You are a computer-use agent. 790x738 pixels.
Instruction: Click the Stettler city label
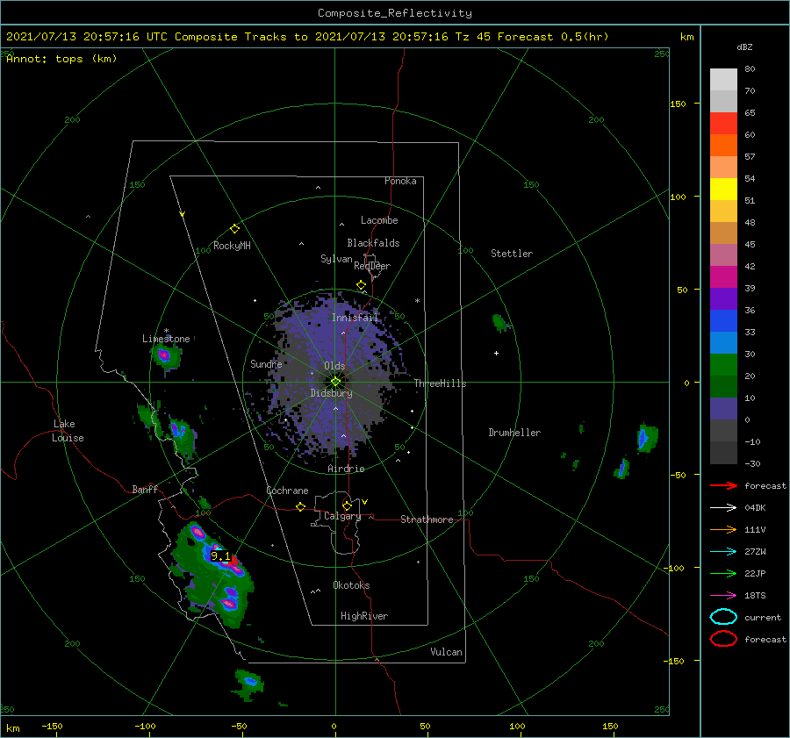[512, 254]
